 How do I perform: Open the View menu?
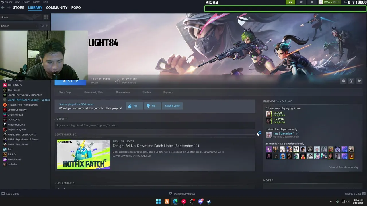(x=17, y=2)
